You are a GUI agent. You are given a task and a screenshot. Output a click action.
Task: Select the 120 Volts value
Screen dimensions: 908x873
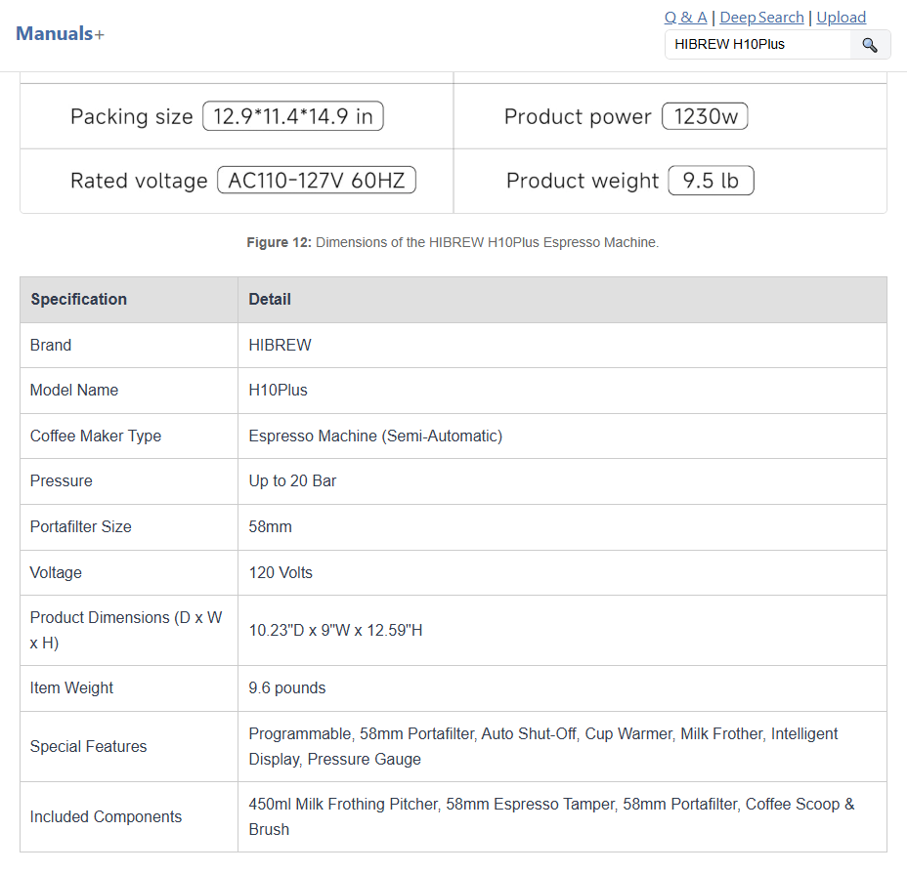point(281,573)
